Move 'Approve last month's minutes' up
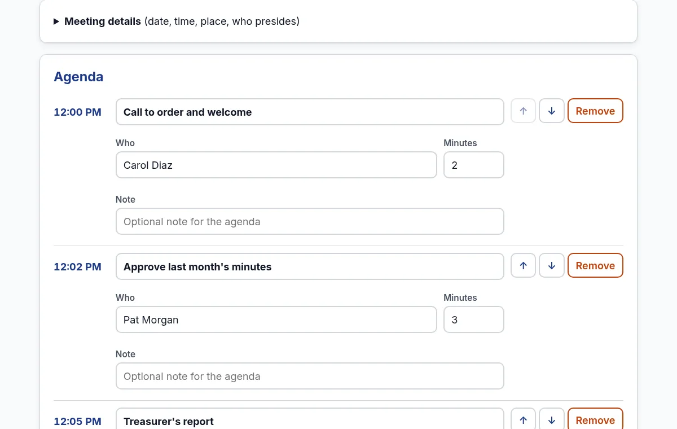 click(x=524, y=266)
